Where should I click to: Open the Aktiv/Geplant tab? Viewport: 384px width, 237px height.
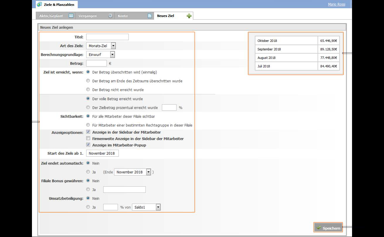point(56,16)
